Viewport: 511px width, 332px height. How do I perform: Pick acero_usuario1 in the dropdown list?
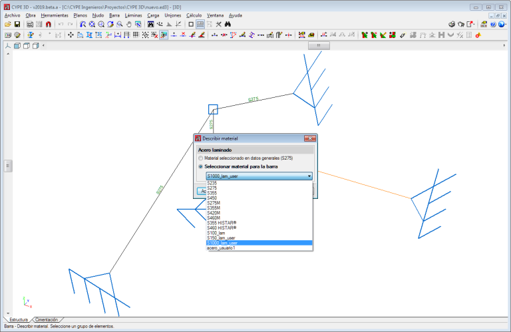pyautogui.click(x=222, y=248)
